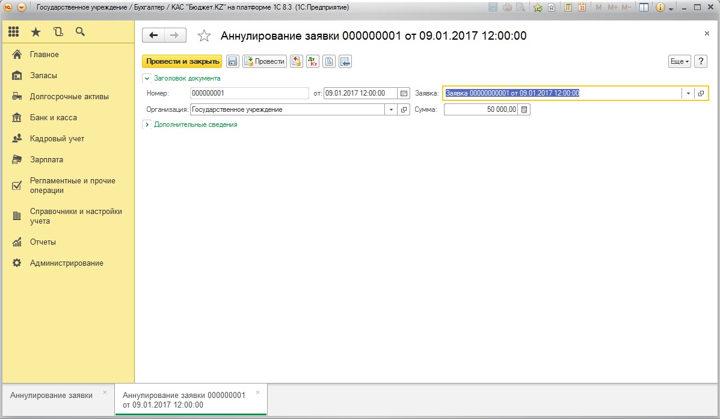Click the blue-arrow icon on the form toolbar
Screen dimensions: 720x419
coord(345,61)
